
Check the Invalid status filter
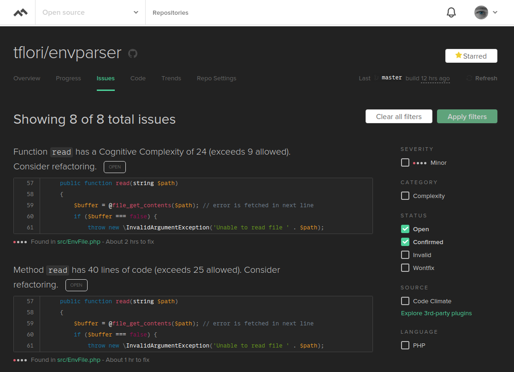[x=405, y=255]
